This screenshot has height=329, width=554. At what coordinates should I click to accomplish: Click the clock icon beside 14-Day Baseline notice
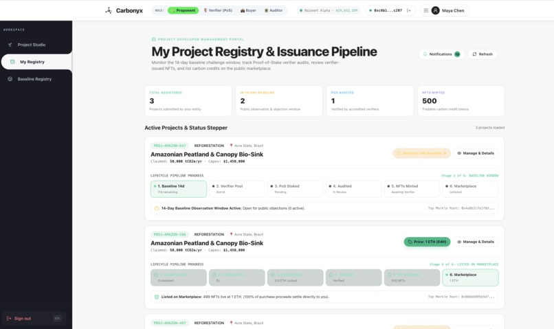point(157,208)
